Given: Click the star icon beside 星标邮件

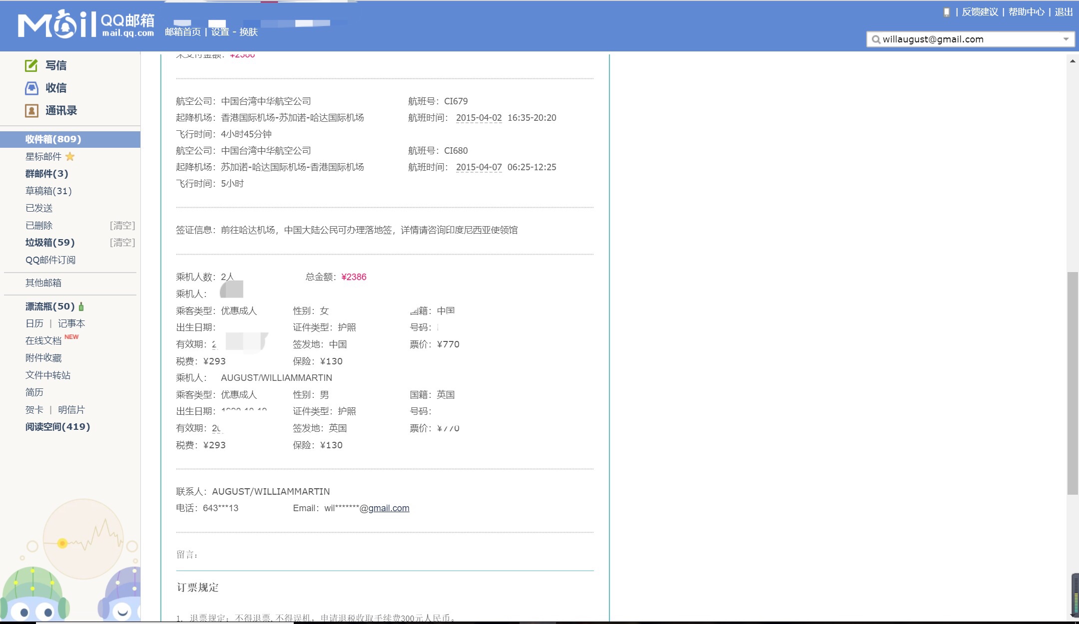Looking at the screenshot, I should pos(70,157).
